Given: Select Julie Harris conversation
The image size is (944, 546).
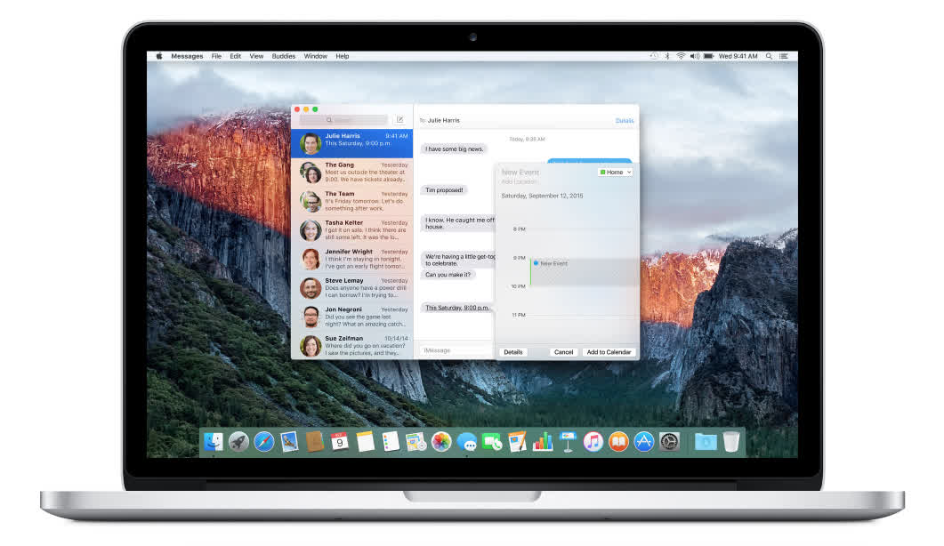Looking at the screenshot, I should click(352, 143).
